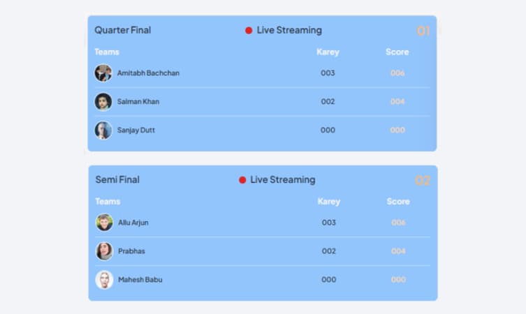Click the Prabhas team name
The height and width of the screenshot is (314, 526).
[132, 251]
